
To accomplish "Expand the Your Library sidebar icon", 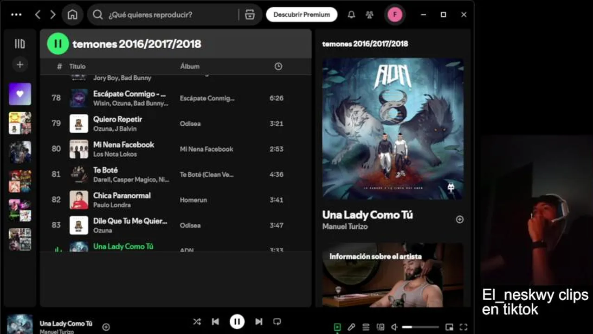I will 19,44.
